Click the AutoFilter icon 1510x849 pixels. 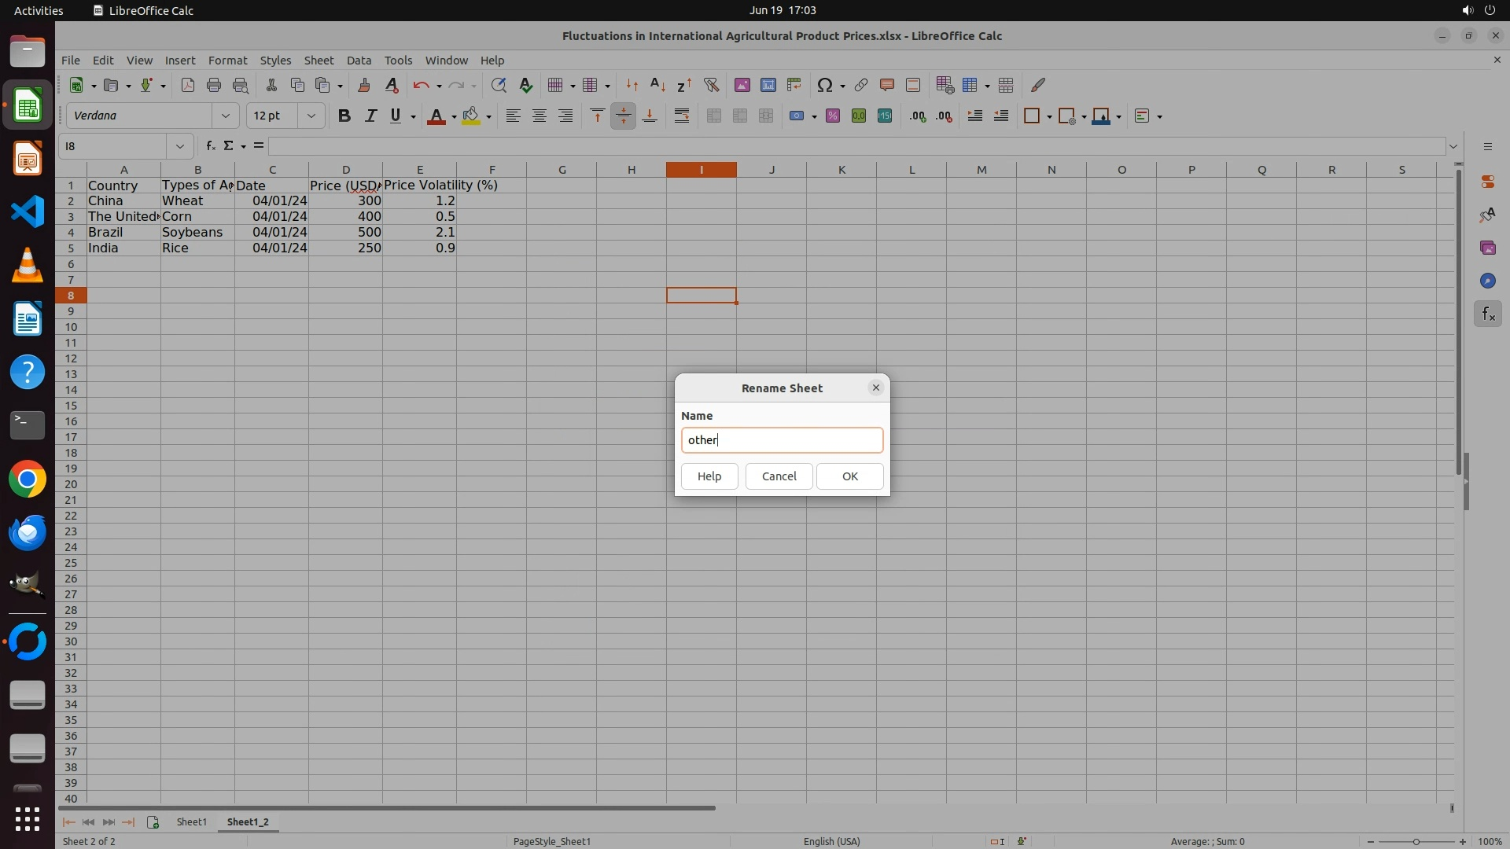point(711,86)
